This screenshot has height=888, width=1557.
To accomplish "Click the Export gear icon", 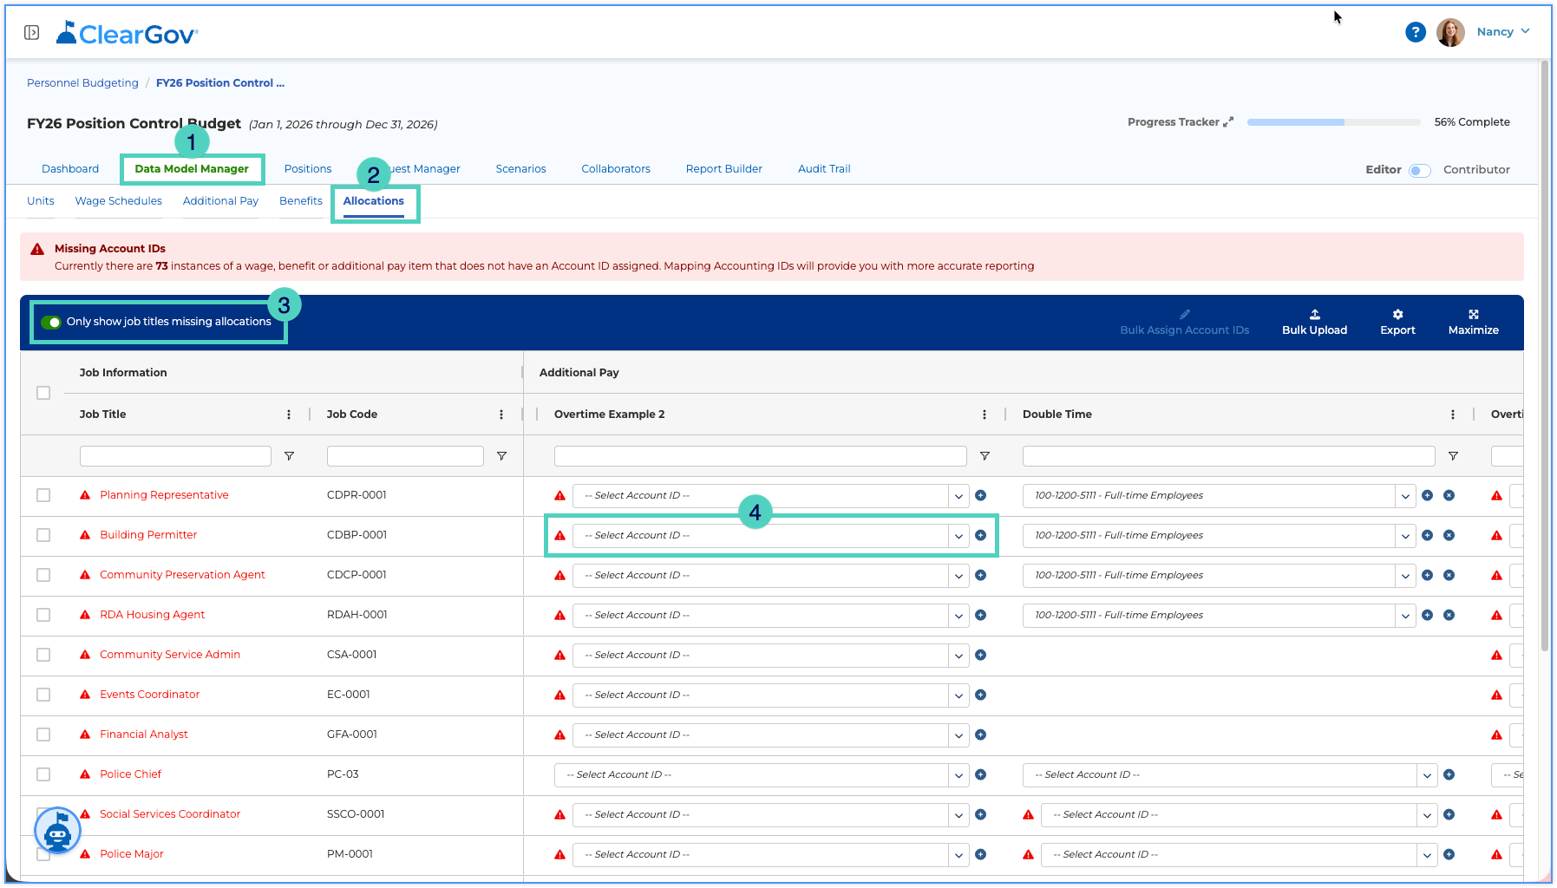I will pyautogui.click(x=1397, y=315).
